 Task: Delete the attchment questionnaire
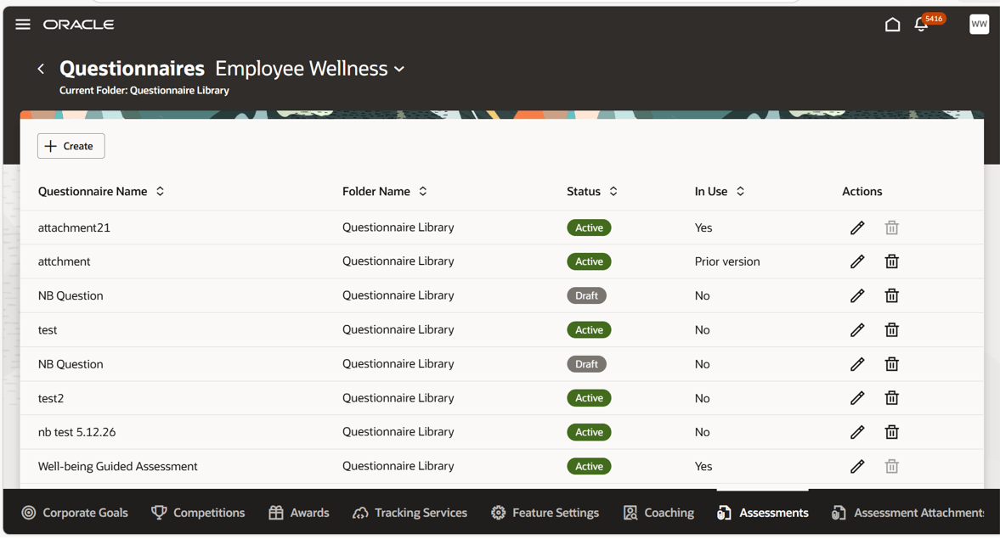[x=891, y=261]
